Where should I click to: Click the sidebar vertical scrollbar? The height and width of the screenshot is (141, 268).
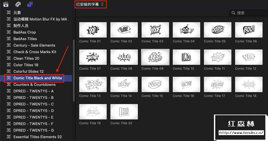(74, 70)
